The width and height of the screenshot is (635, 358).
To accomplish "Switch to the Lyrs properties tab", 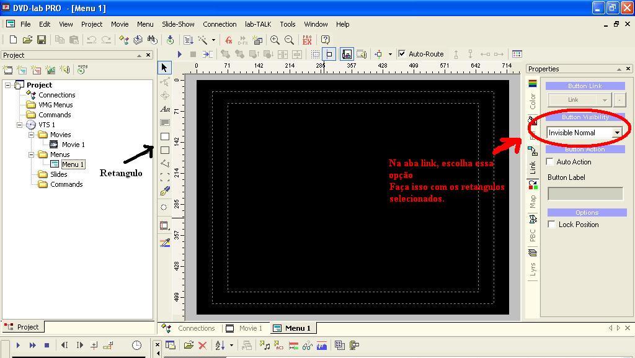I will [533, 263].
